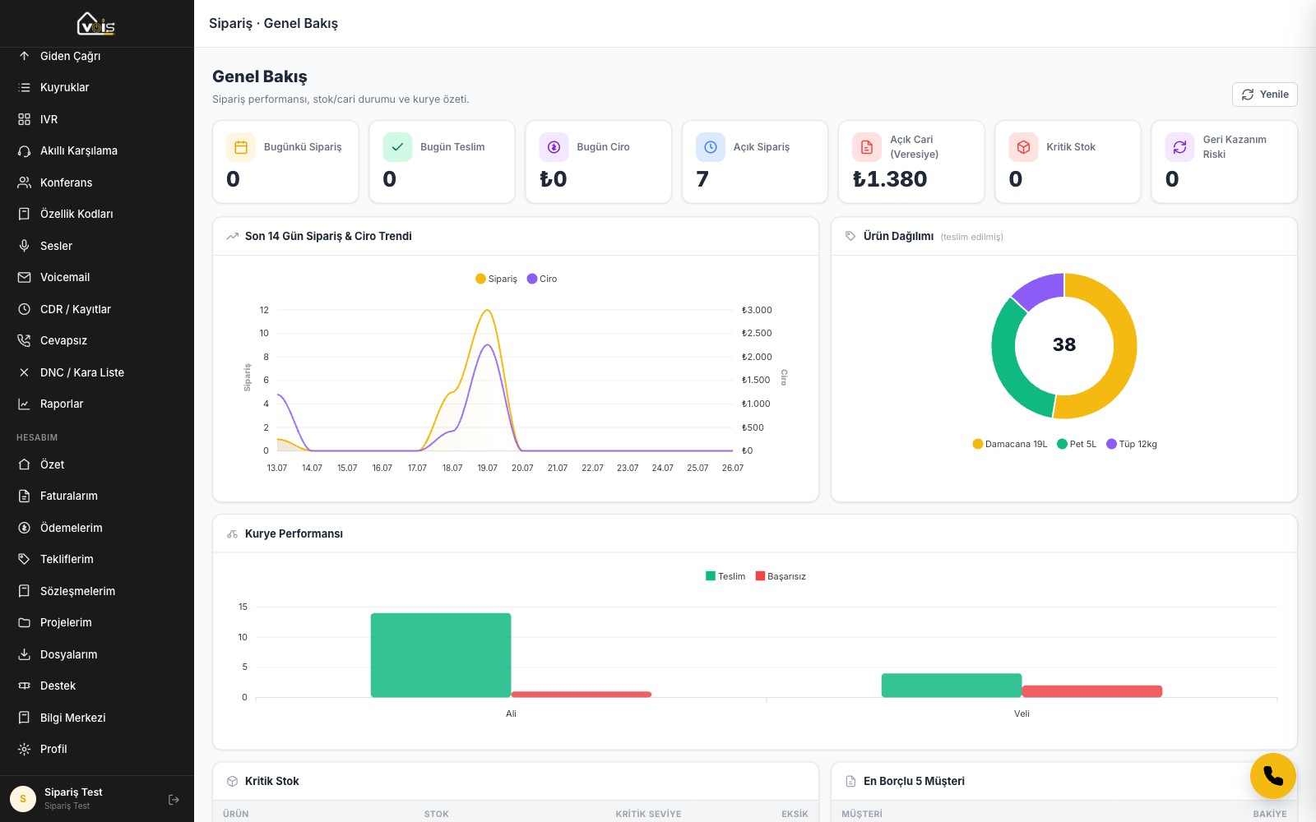Click the Profil gear icon
Viewport: 1316px width, 822px height.
point(24,749)
